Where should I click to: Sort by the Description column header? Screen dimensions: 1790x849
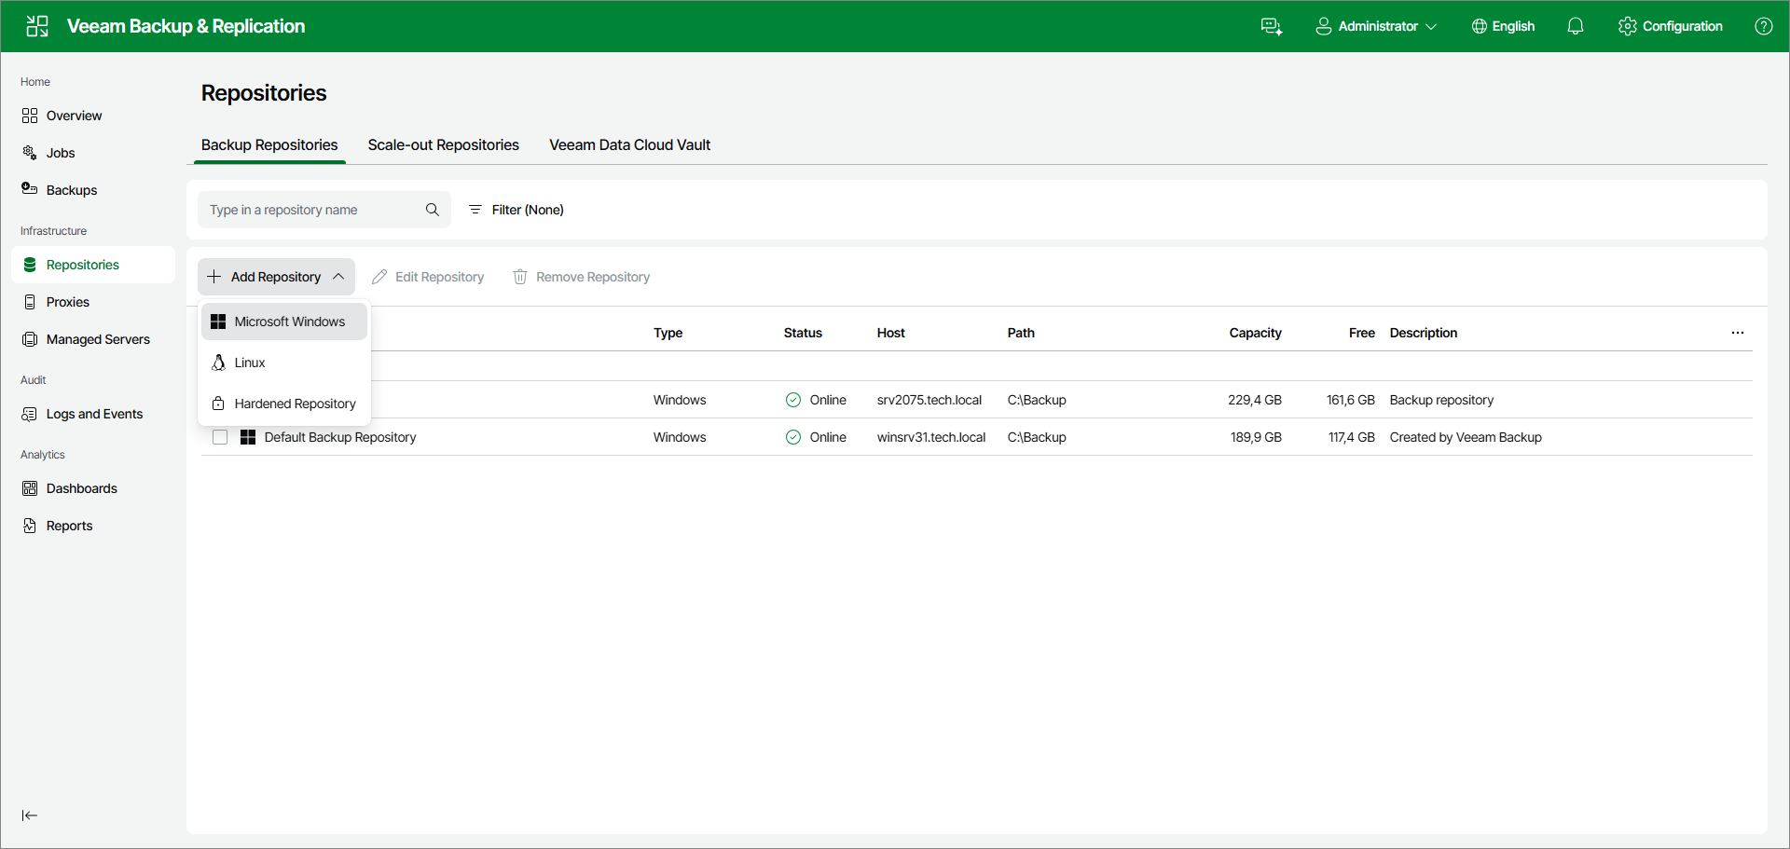[1423, 333]
